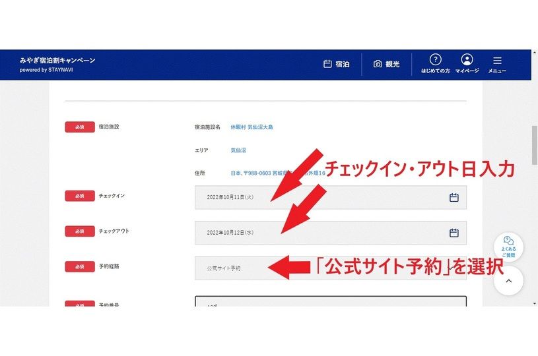Screen dimensions: 538x356
Task: Click the 宿泊施設 field label
Action: pos(109,127)
